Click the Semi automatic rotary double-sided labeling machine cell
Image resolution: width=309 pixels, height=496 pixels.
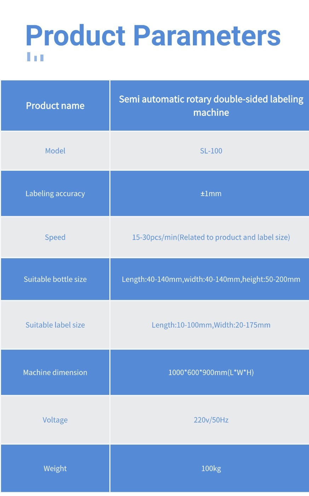[210, 106]
